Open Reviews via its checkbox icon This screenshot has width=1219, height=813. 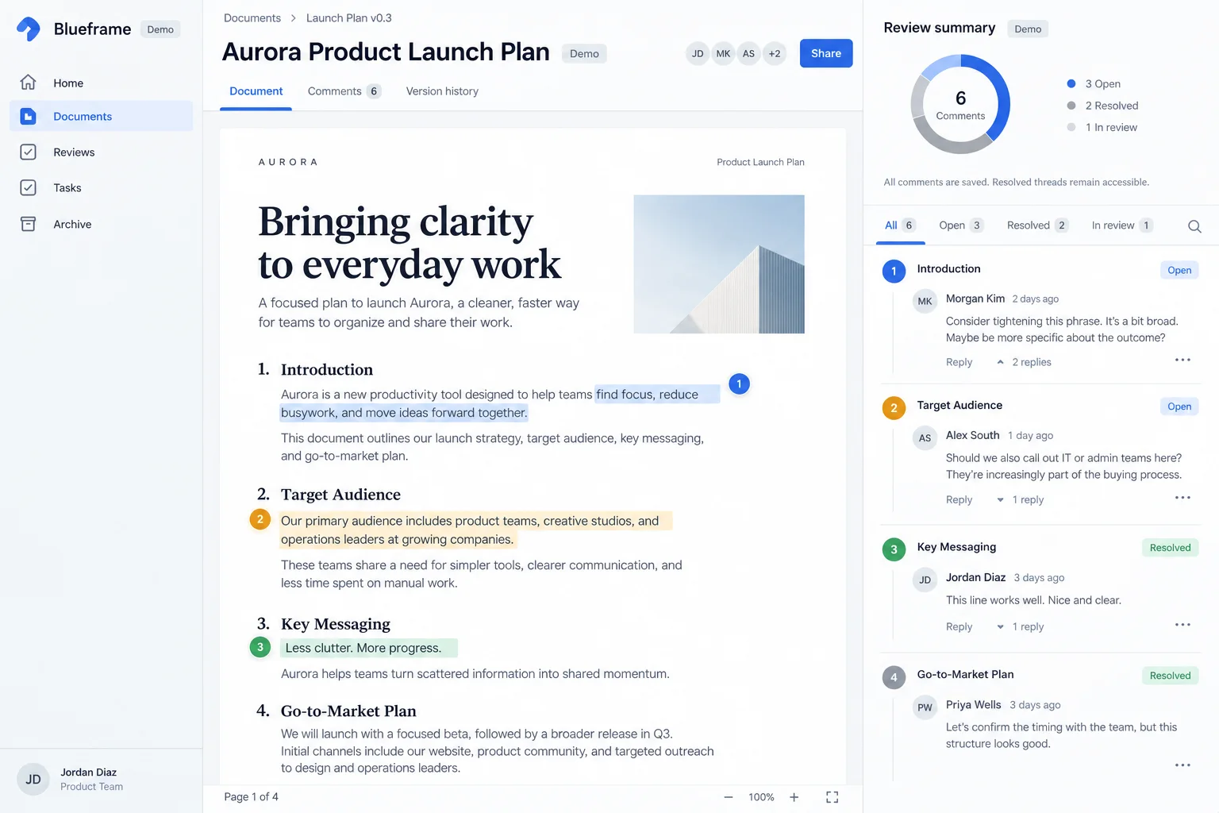(x=28, y=152)
